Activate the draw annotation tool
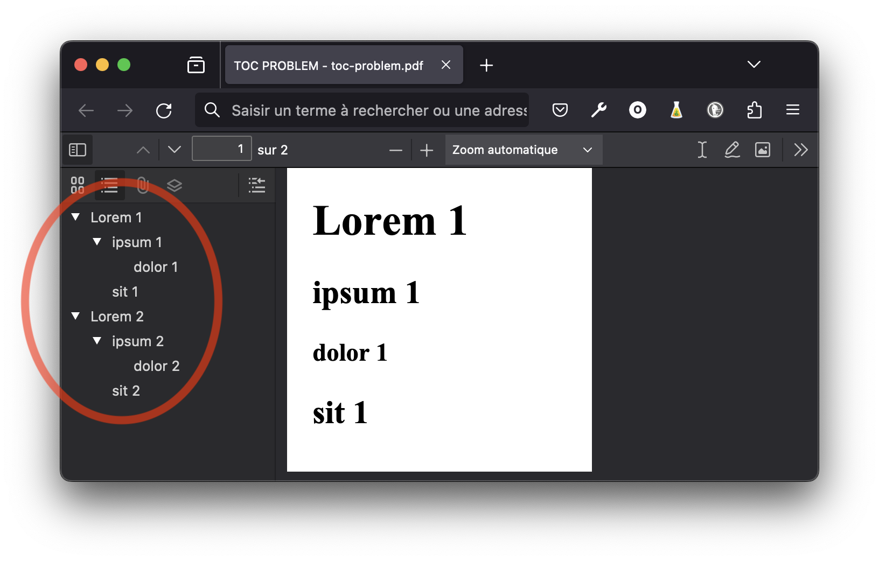 (732, 150)
